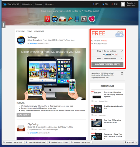The height and width of the screenshot is (147, 140).
Task: Click COMPLETE THE STEPS ABOVE button
Action: (107, 64)
